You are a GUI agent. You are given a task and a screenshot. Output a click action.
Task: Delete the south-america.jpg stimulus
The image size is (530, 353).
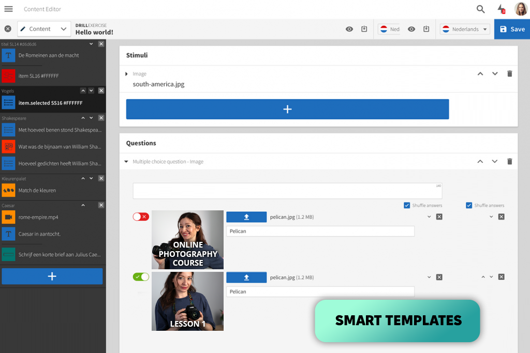coord(510,73)
